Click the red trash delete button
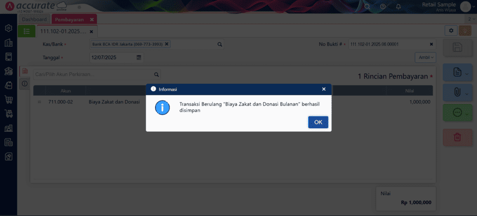This screenshot has height=216, width=477. [x=457, y=137]
